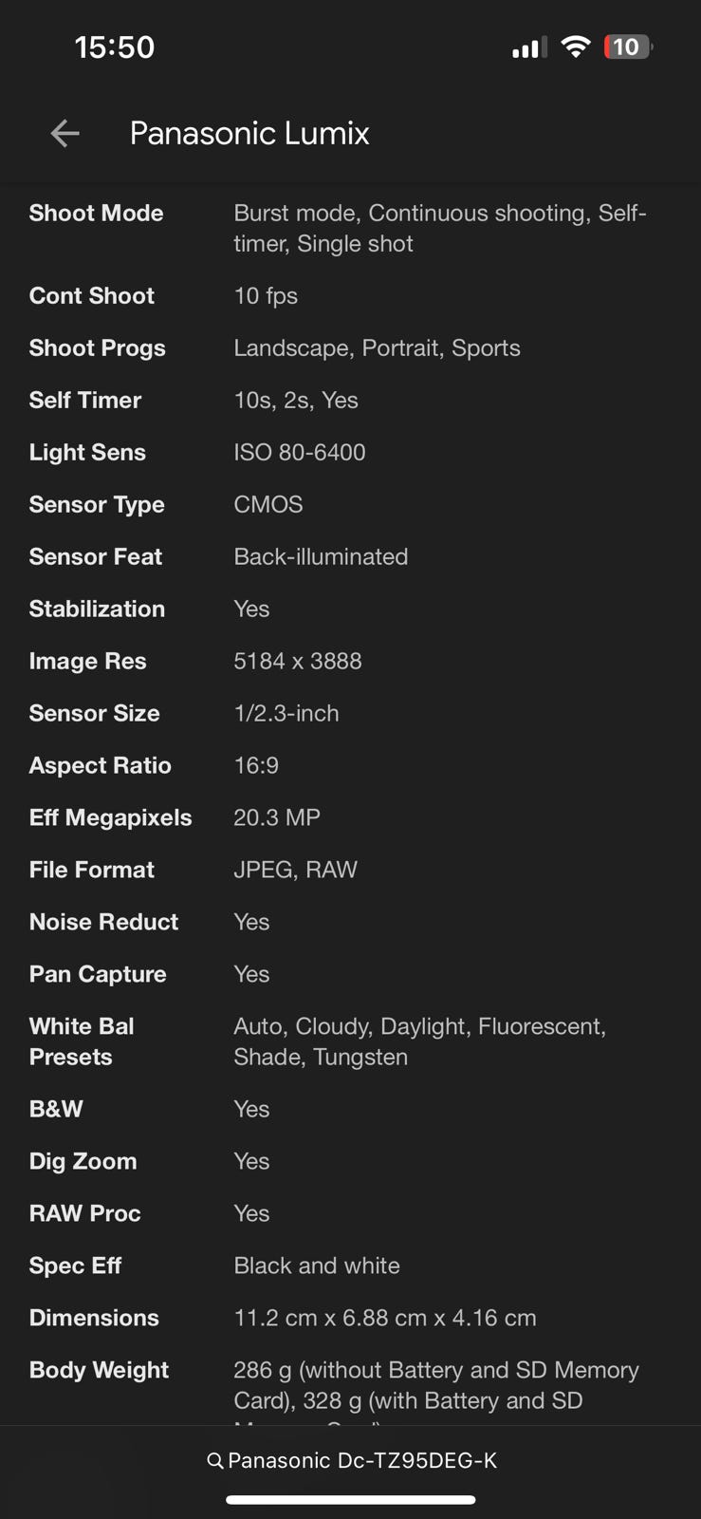Tap the White Bal Presets label

point(82,1041)
